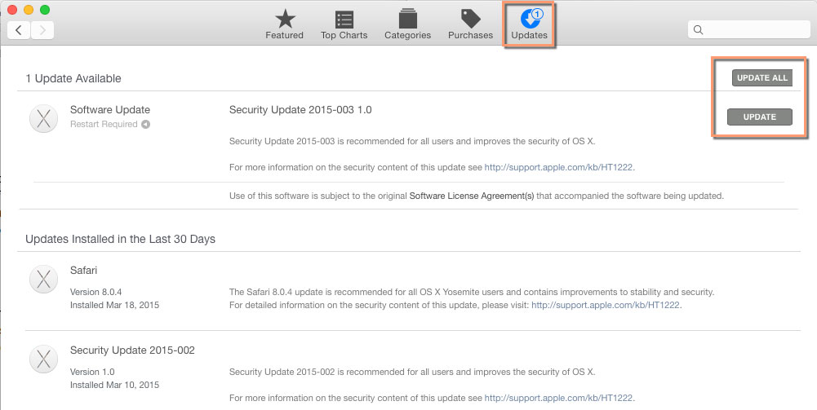The image size is (817, 410).
Task: Expand the Restart Required disclosure arrow
Action: pyautogui.click(x=145, y=125)
